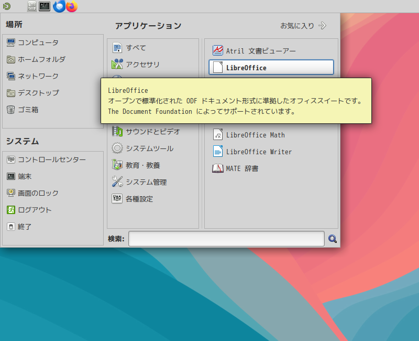Click the ログアウト exit icon
This screenshot has width=419, height=341.
pos(10,210)
